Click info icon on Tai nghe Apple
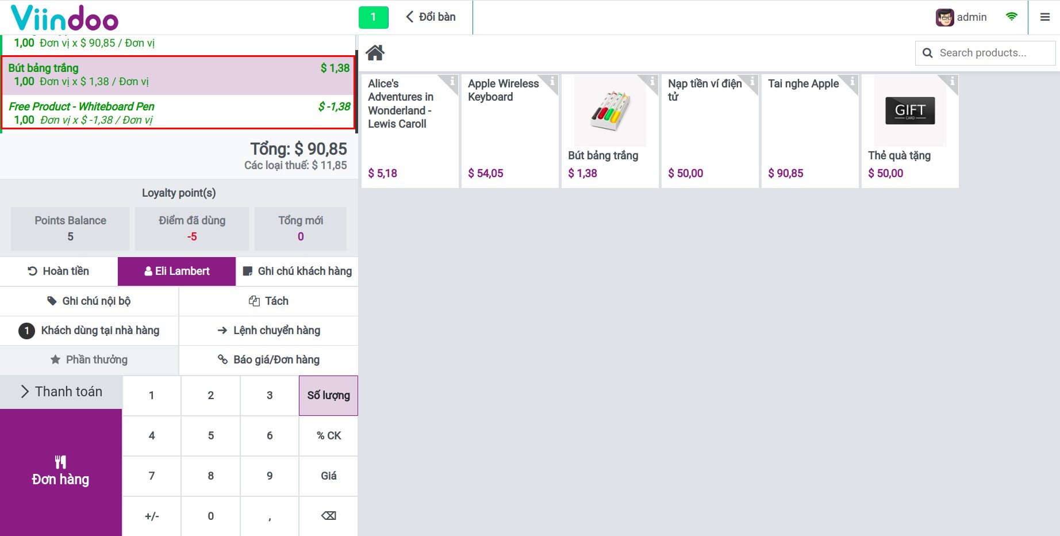Viewport: 1060px width, 536px height. [x=852, y=82]
